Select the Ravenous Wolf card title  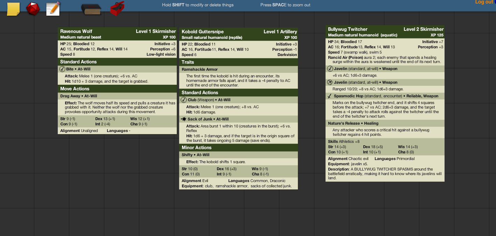click(x=76, y=31)
